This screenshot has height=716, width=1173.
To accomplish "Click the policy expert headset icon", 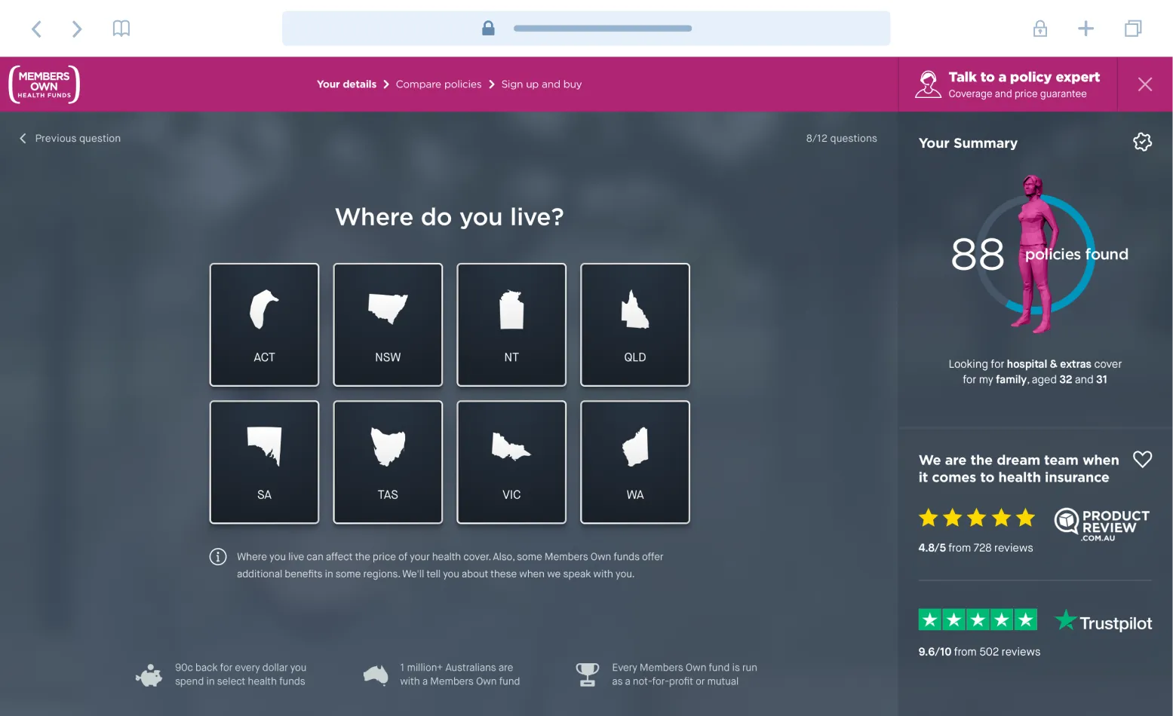I will 928,84.
